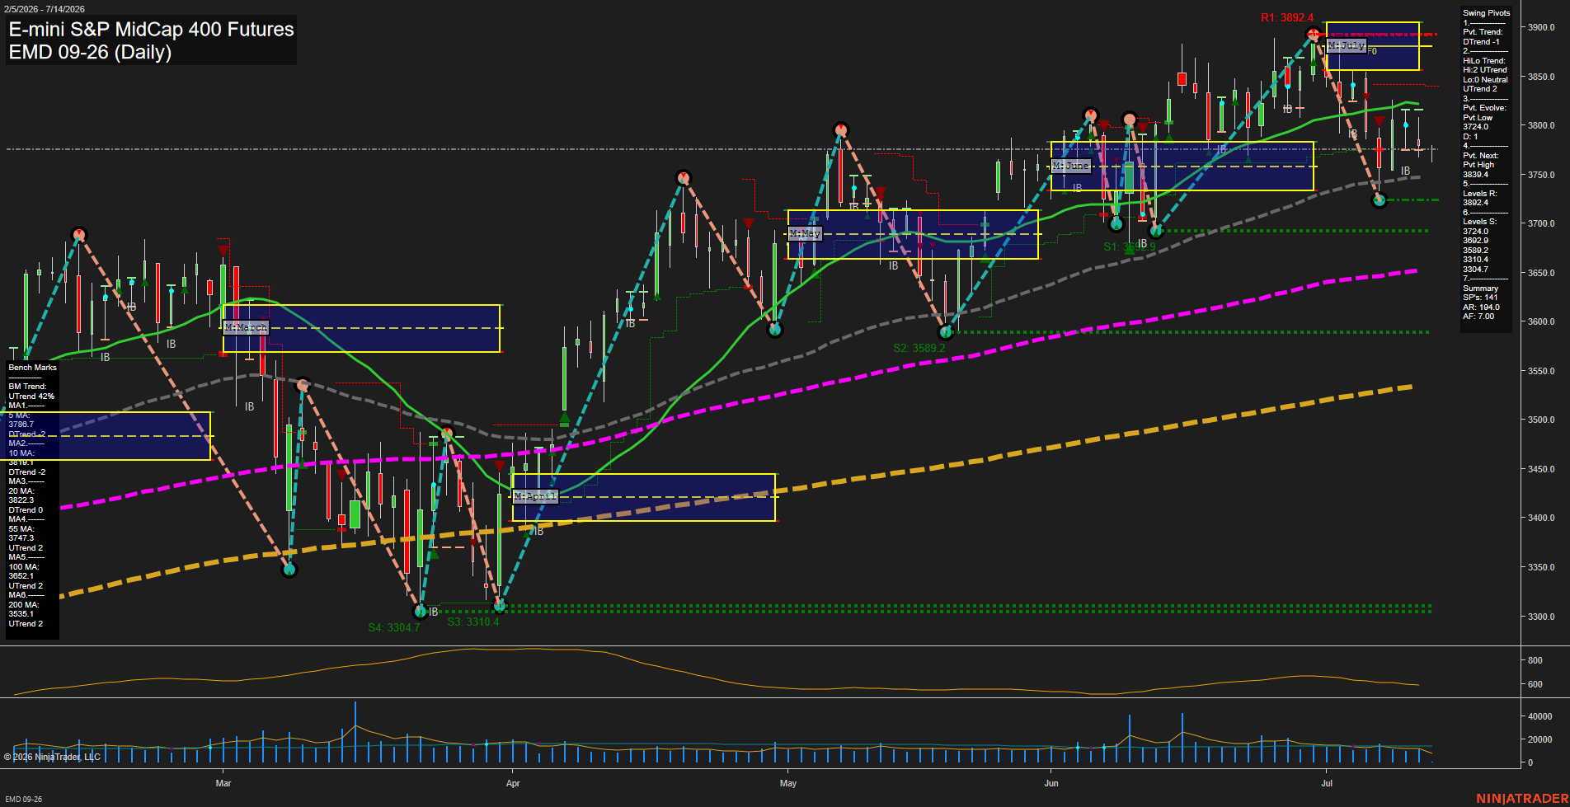Screen dimensions: 1570x807
Task: Click the '200 MA:' benchmark entry
Action: pos(24,605)
